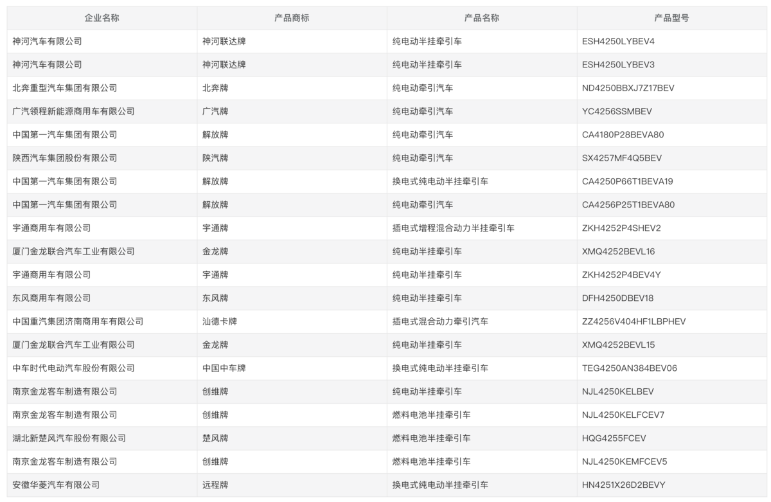
Task: Select 东风商用车有限公司 company cell
Action: point(51,298)
